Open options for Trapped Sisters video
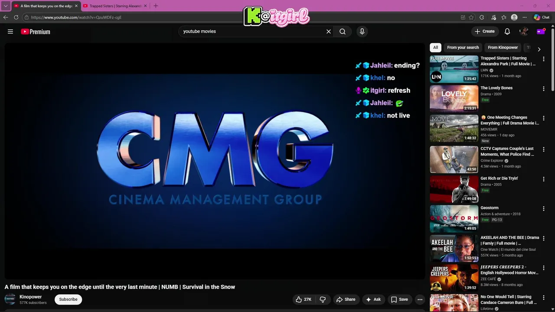555x312 pixels. [544, 58]
